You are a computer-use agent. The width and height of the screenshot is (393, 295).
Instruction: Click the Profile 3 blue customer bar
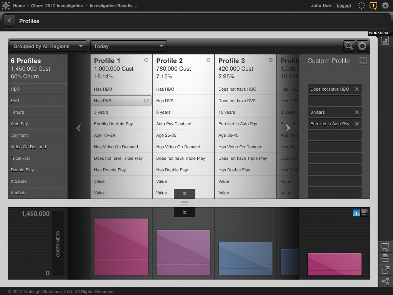point(245,258)
